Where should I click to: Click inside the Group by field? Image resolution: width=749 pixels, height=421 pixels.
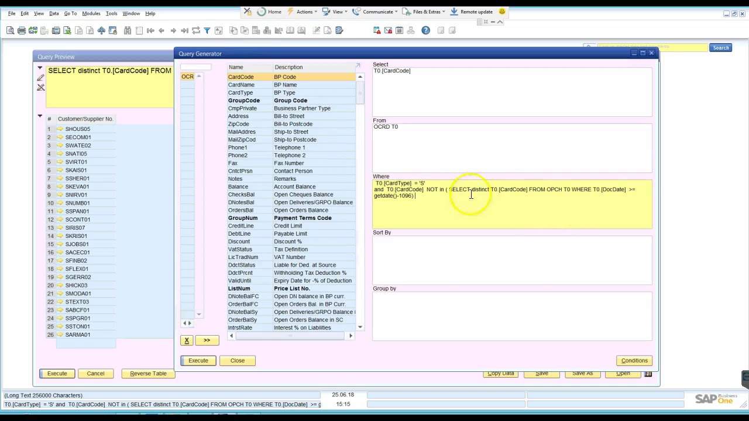[512, 316]
